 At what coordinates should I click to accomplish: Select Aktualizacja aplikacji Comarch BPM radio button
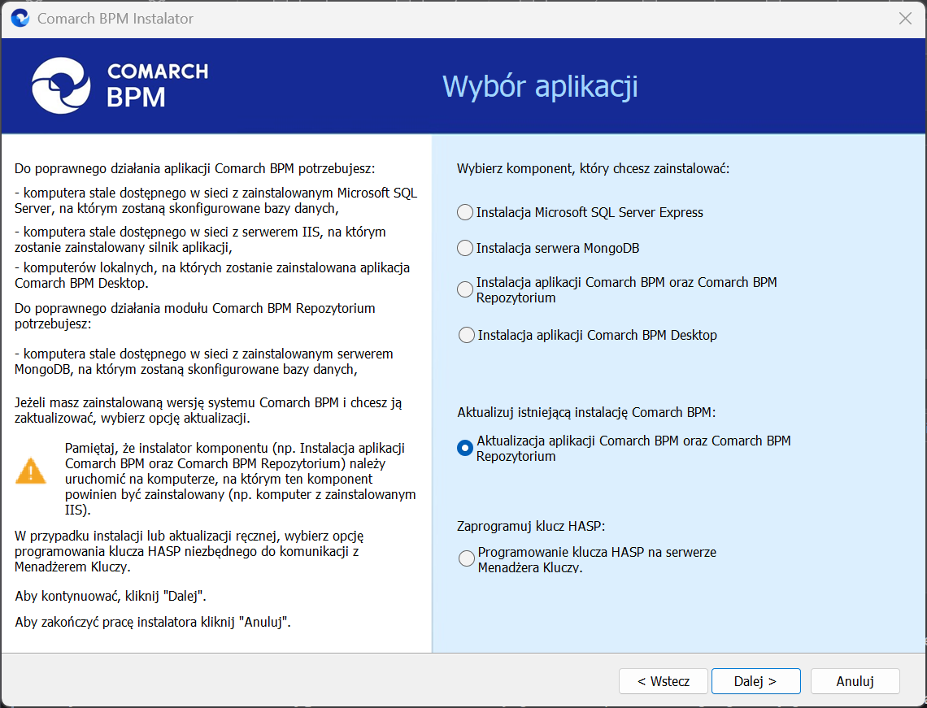point(465,448)
